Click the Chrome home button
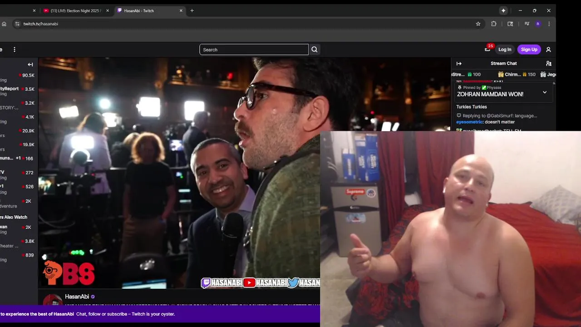The width and height of the screenshot is (581, 327). click(4, 24)
